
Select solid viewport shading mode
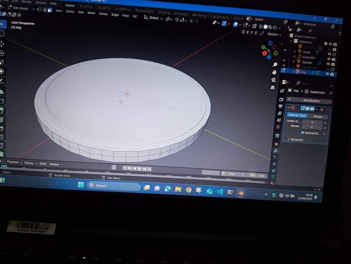266,27
